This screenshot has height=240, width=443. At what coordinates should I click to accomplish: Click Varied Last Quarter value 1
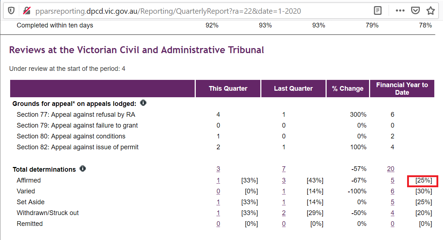[x=284, y=191]
